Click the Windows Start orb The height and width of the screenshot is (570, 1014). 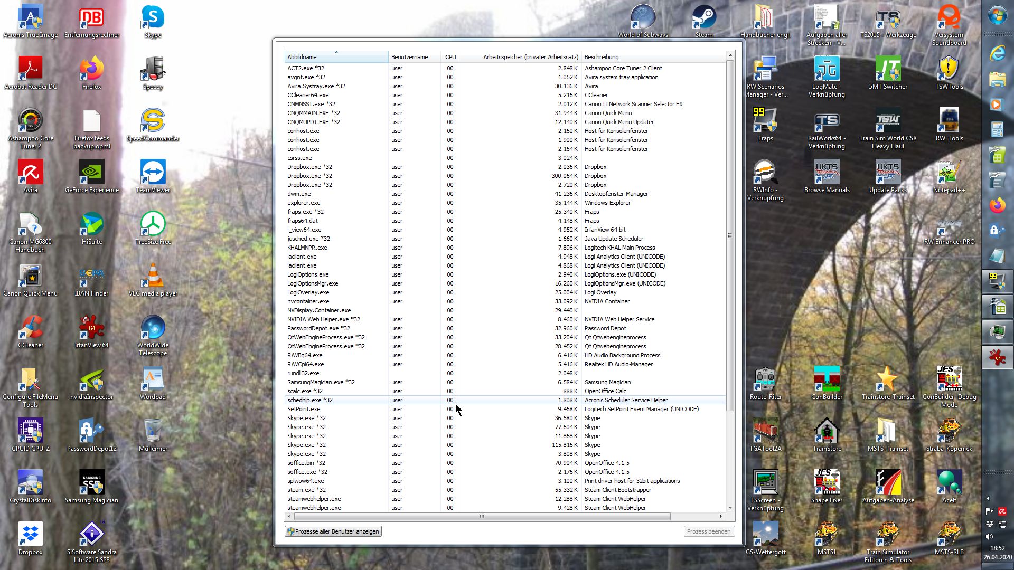pyautogui.click(x=997, y=16)
